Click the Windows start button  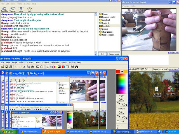pyautogui.click(x=8, y=131)
